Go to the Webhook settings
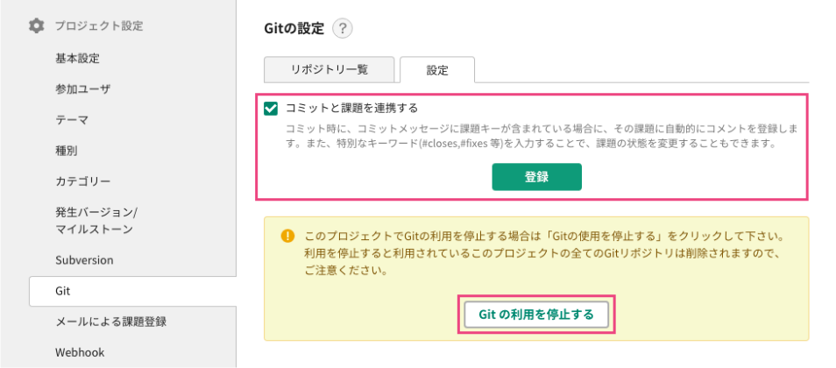This screenshot has width=836, height=368. click(x=80, y=352)
